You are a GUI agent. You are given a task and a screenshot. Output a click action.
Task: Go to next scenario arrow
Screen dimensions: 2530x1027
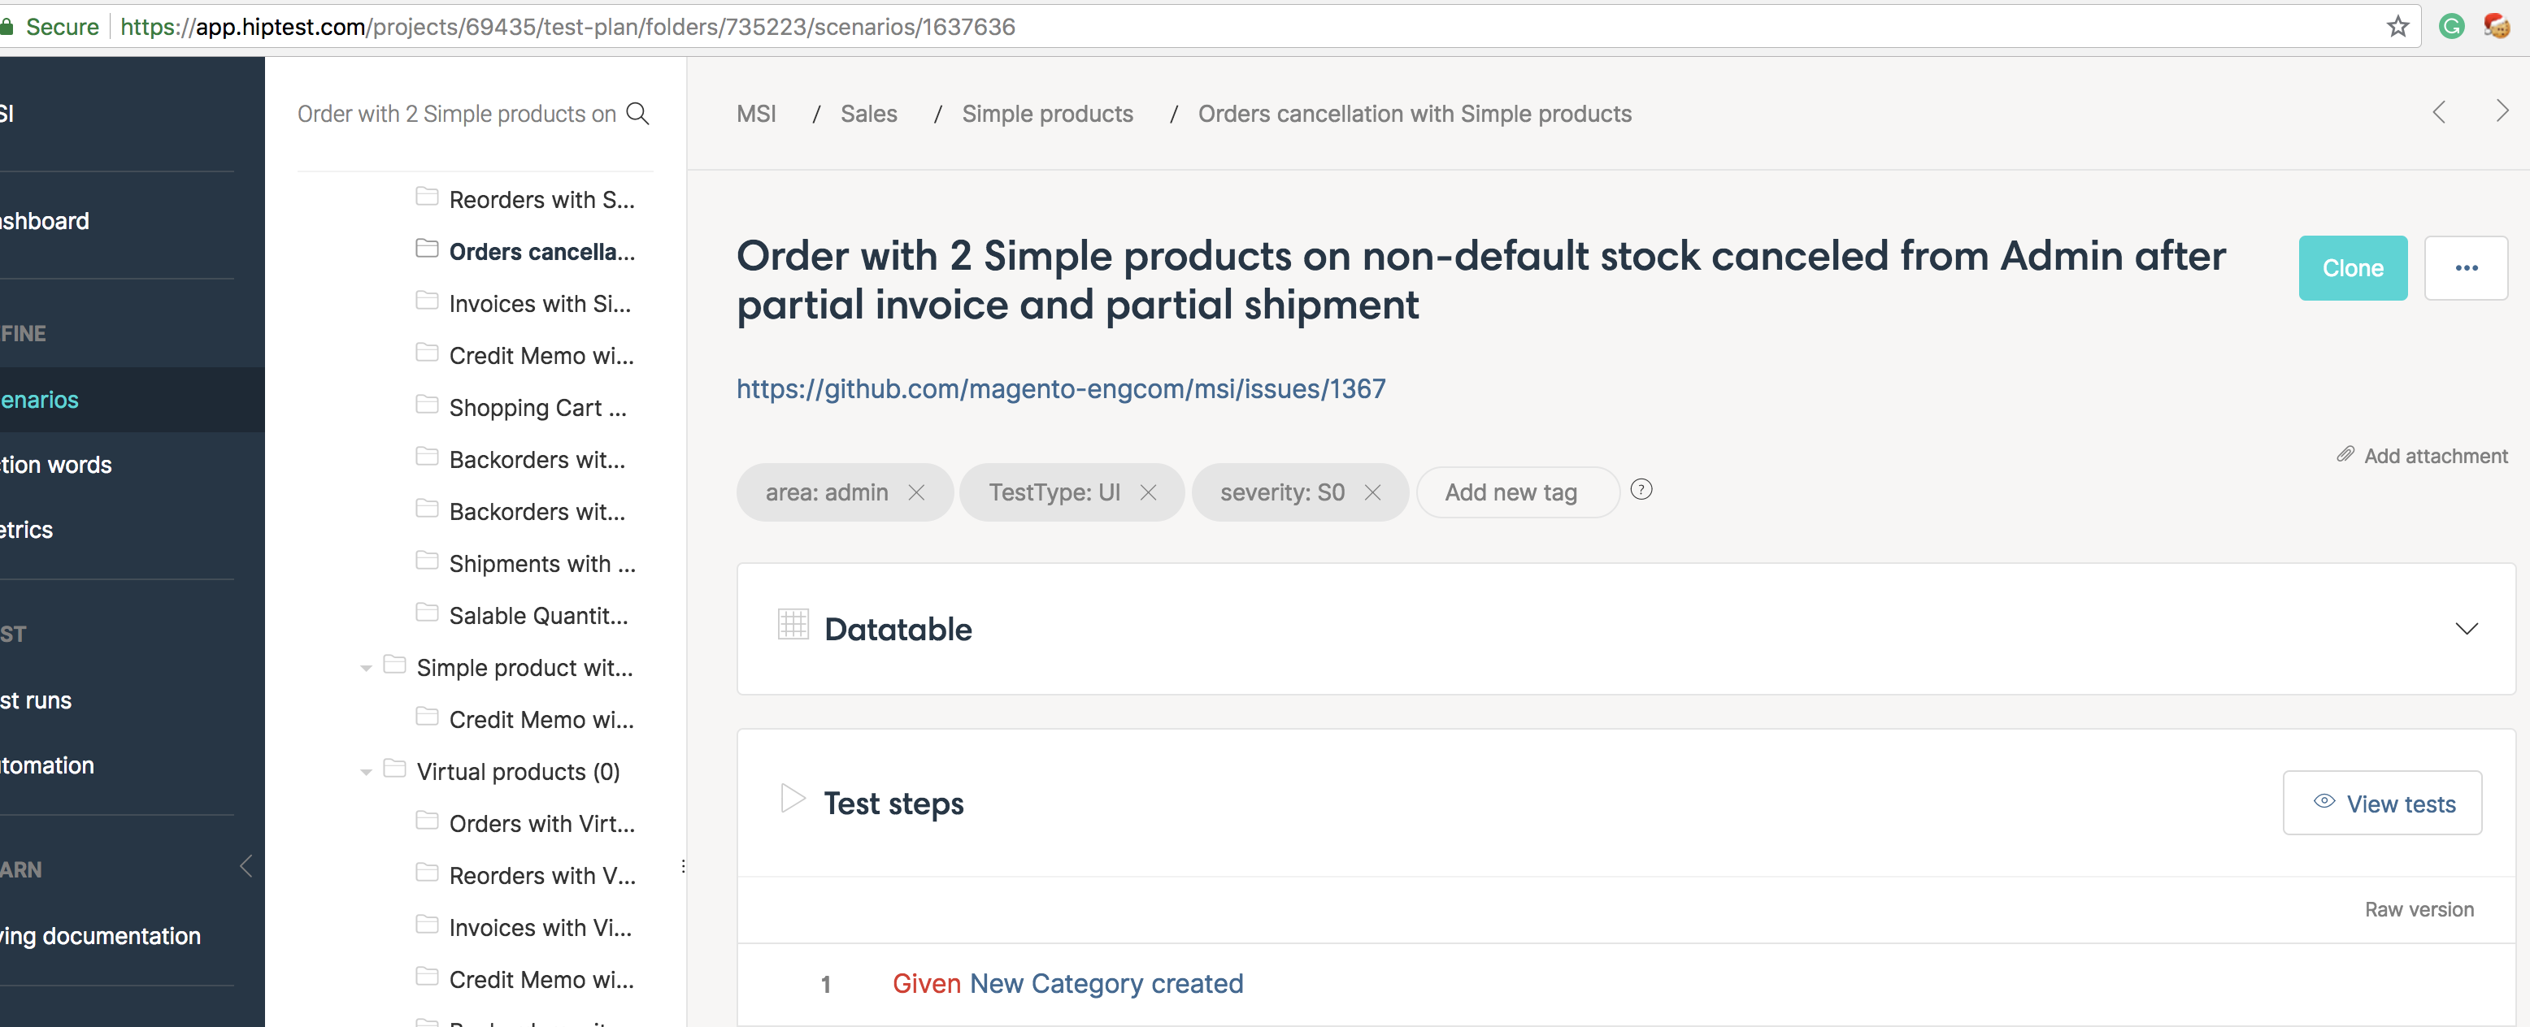click(x=2502, y=112)
